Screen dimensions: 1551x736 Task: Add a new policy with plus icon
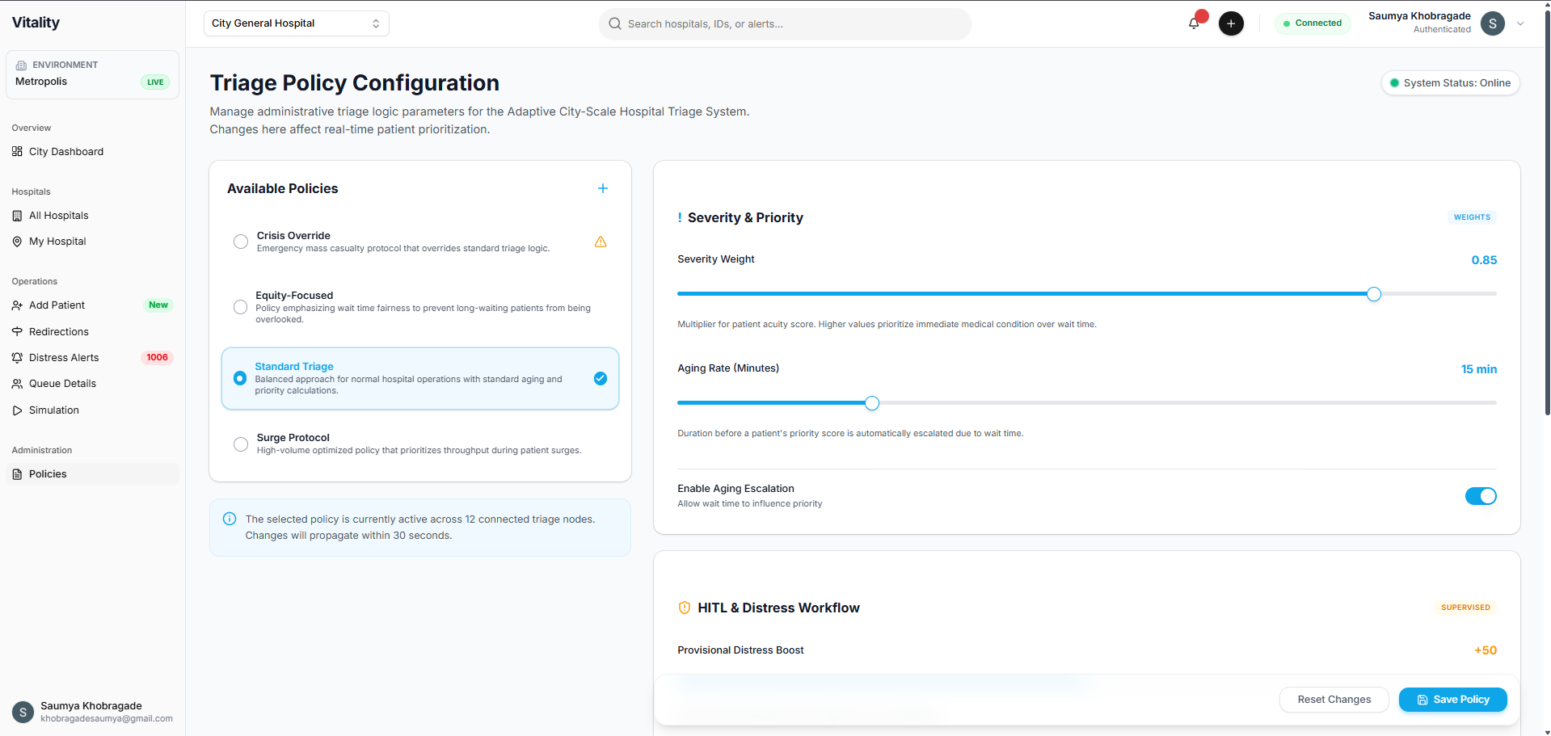click(x=602, y=188)
